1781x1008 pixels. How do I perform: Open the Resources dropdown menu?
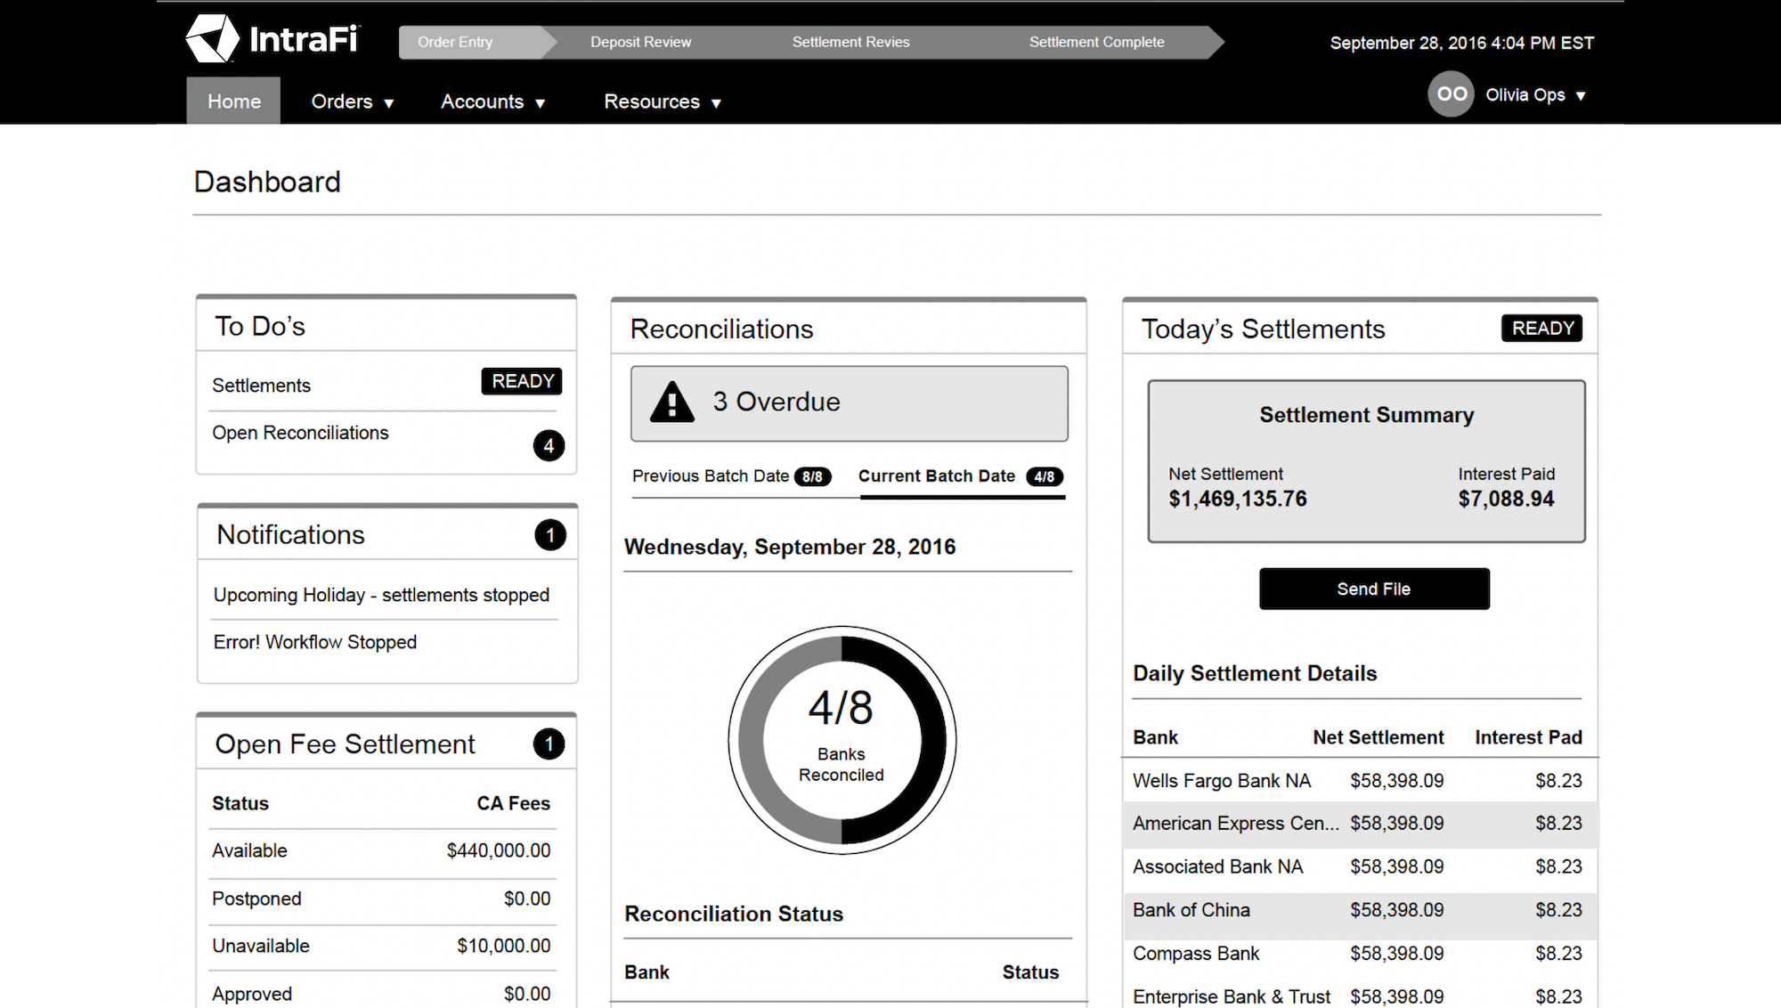tap(663, 102)
